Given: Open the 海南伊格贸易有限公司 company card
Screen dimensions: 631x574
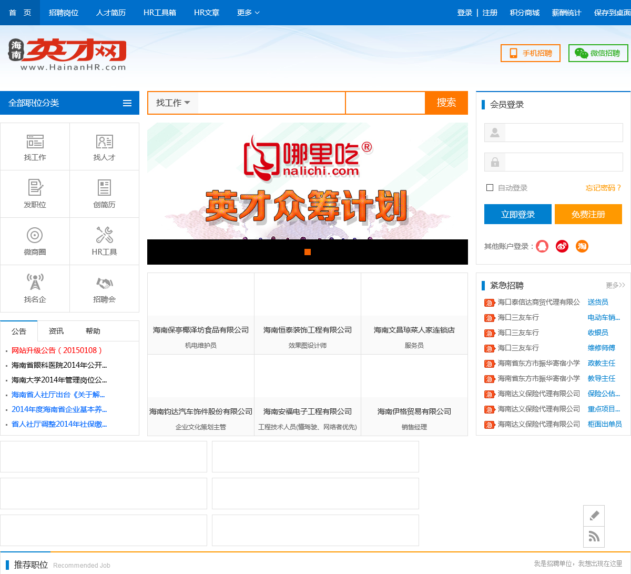Looking at the screenshot, I should click(x=414, y=395).
